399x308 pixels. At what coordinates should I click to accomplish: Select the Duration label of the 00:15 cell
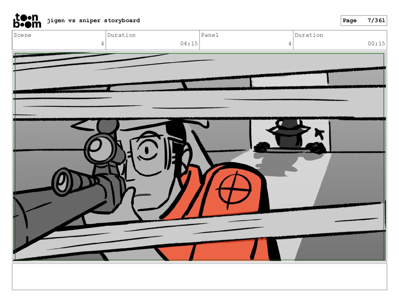tap(309, 35)
